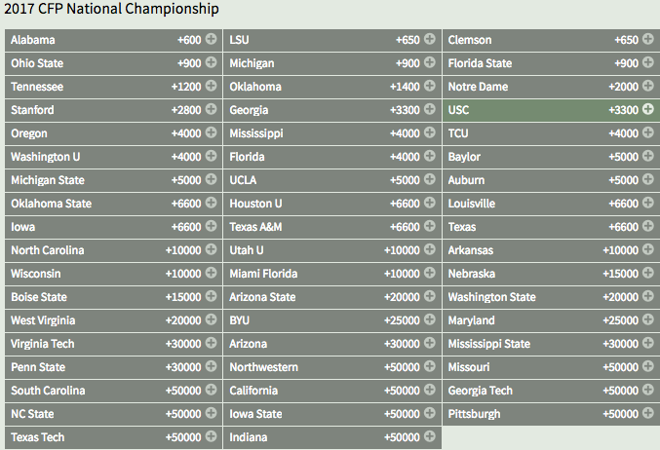Add Pittsburgh +50000 using plus icon
Image resolution: width=660 pixels, height=450 pixels.
click(x=648, y=413)
